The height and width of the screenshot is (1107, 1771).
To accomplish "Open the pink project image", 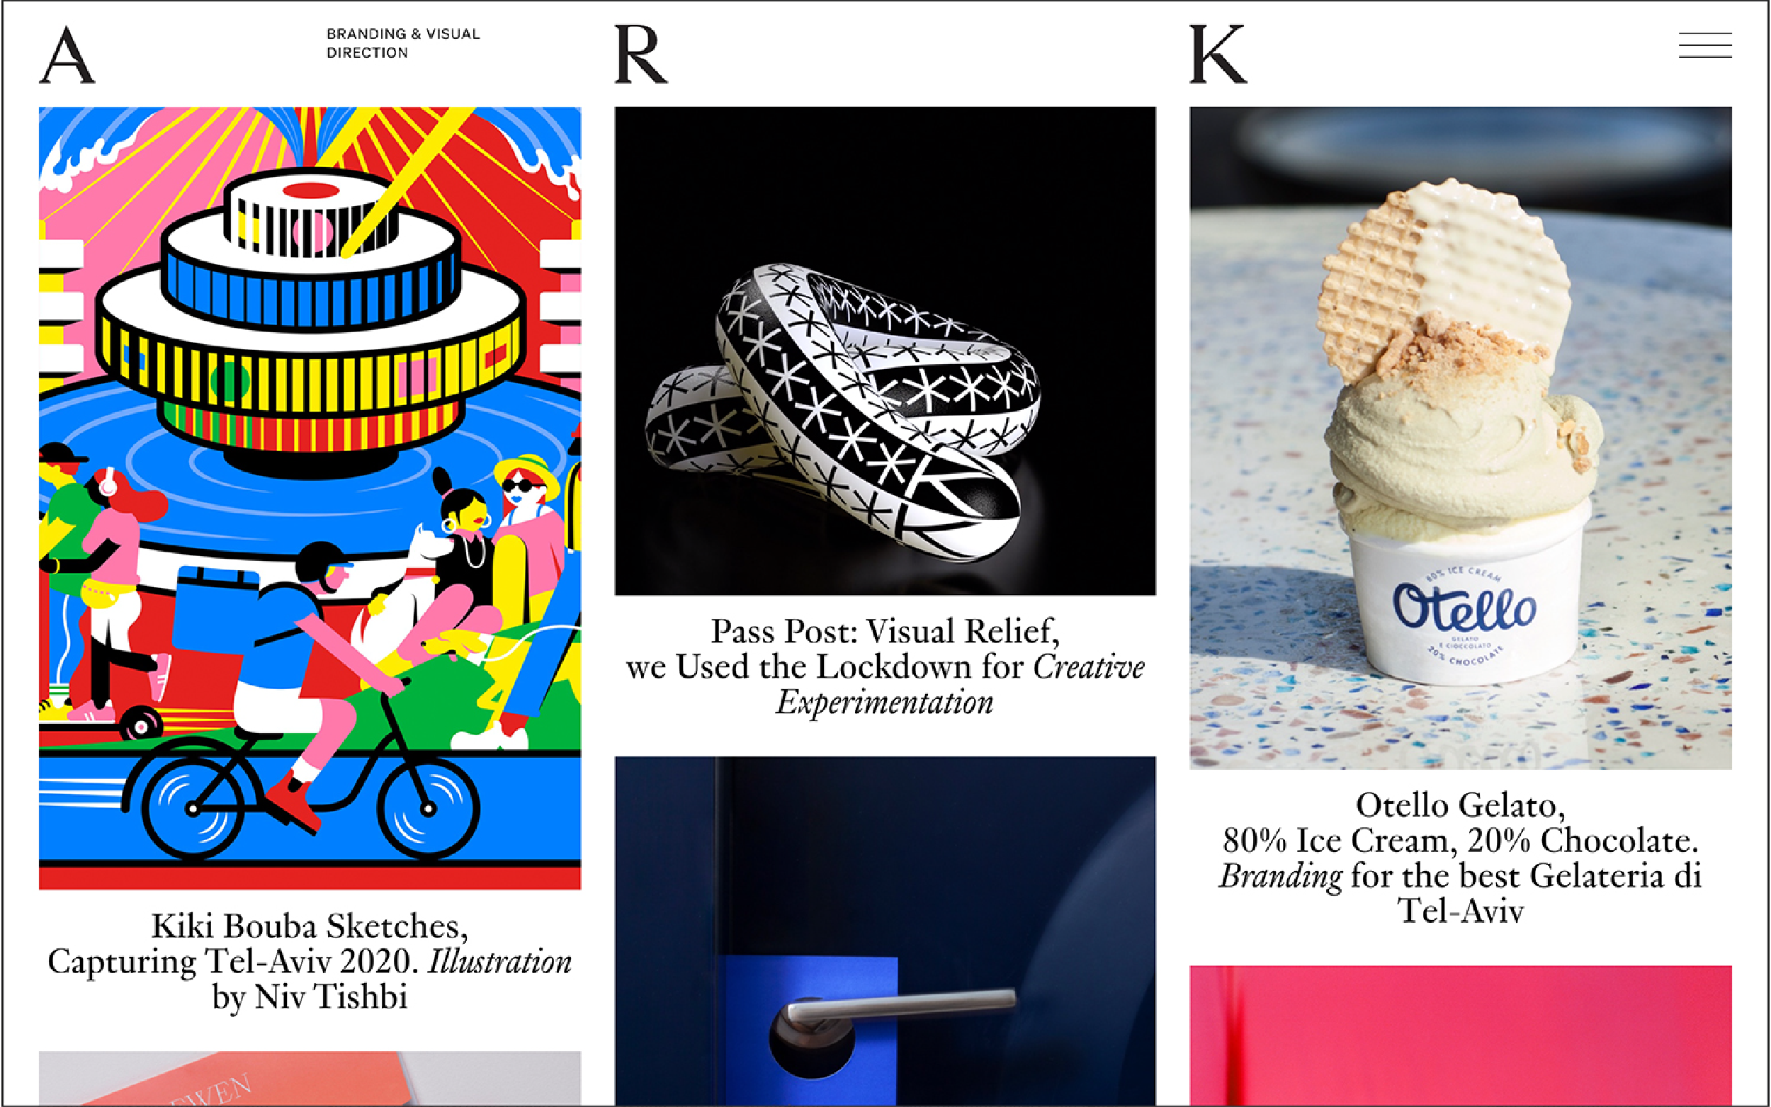I will click(x=1461, y=1036).
